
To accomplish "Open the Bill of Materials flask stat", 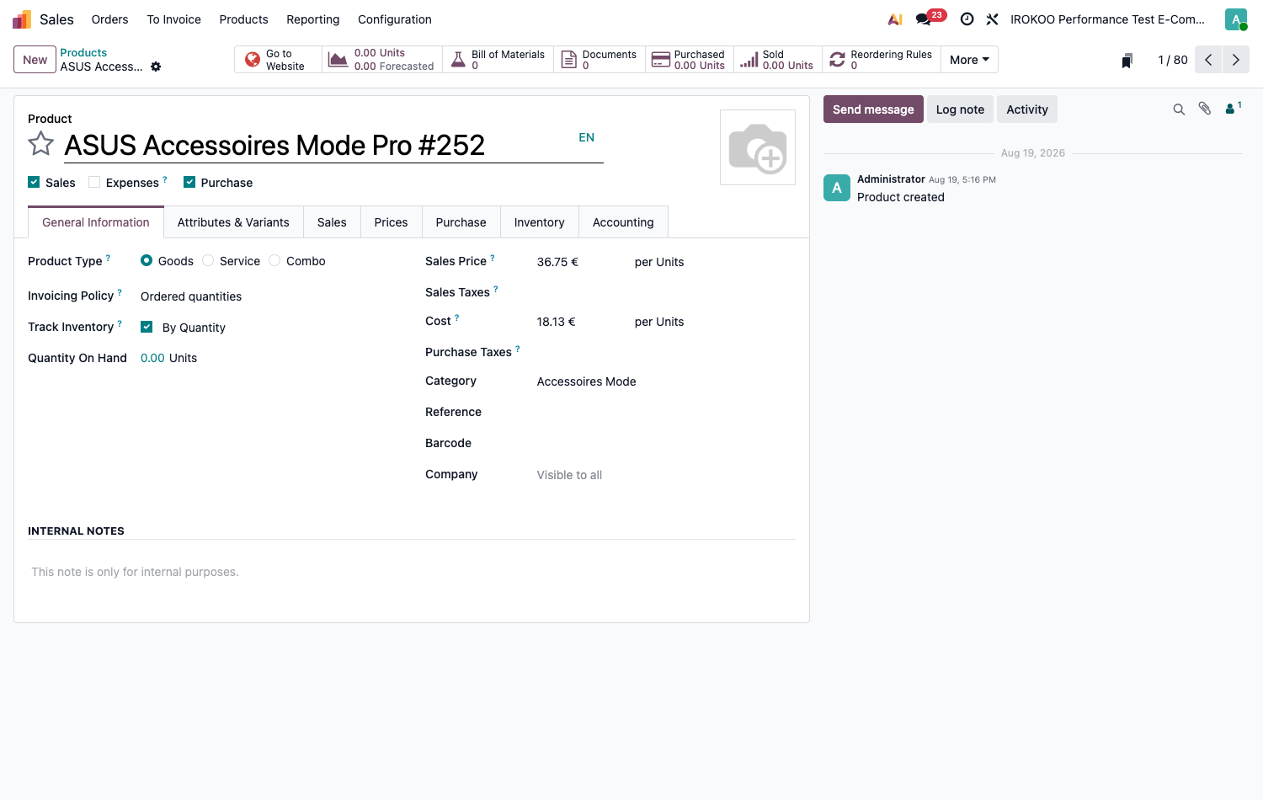I will pos(498,60).
